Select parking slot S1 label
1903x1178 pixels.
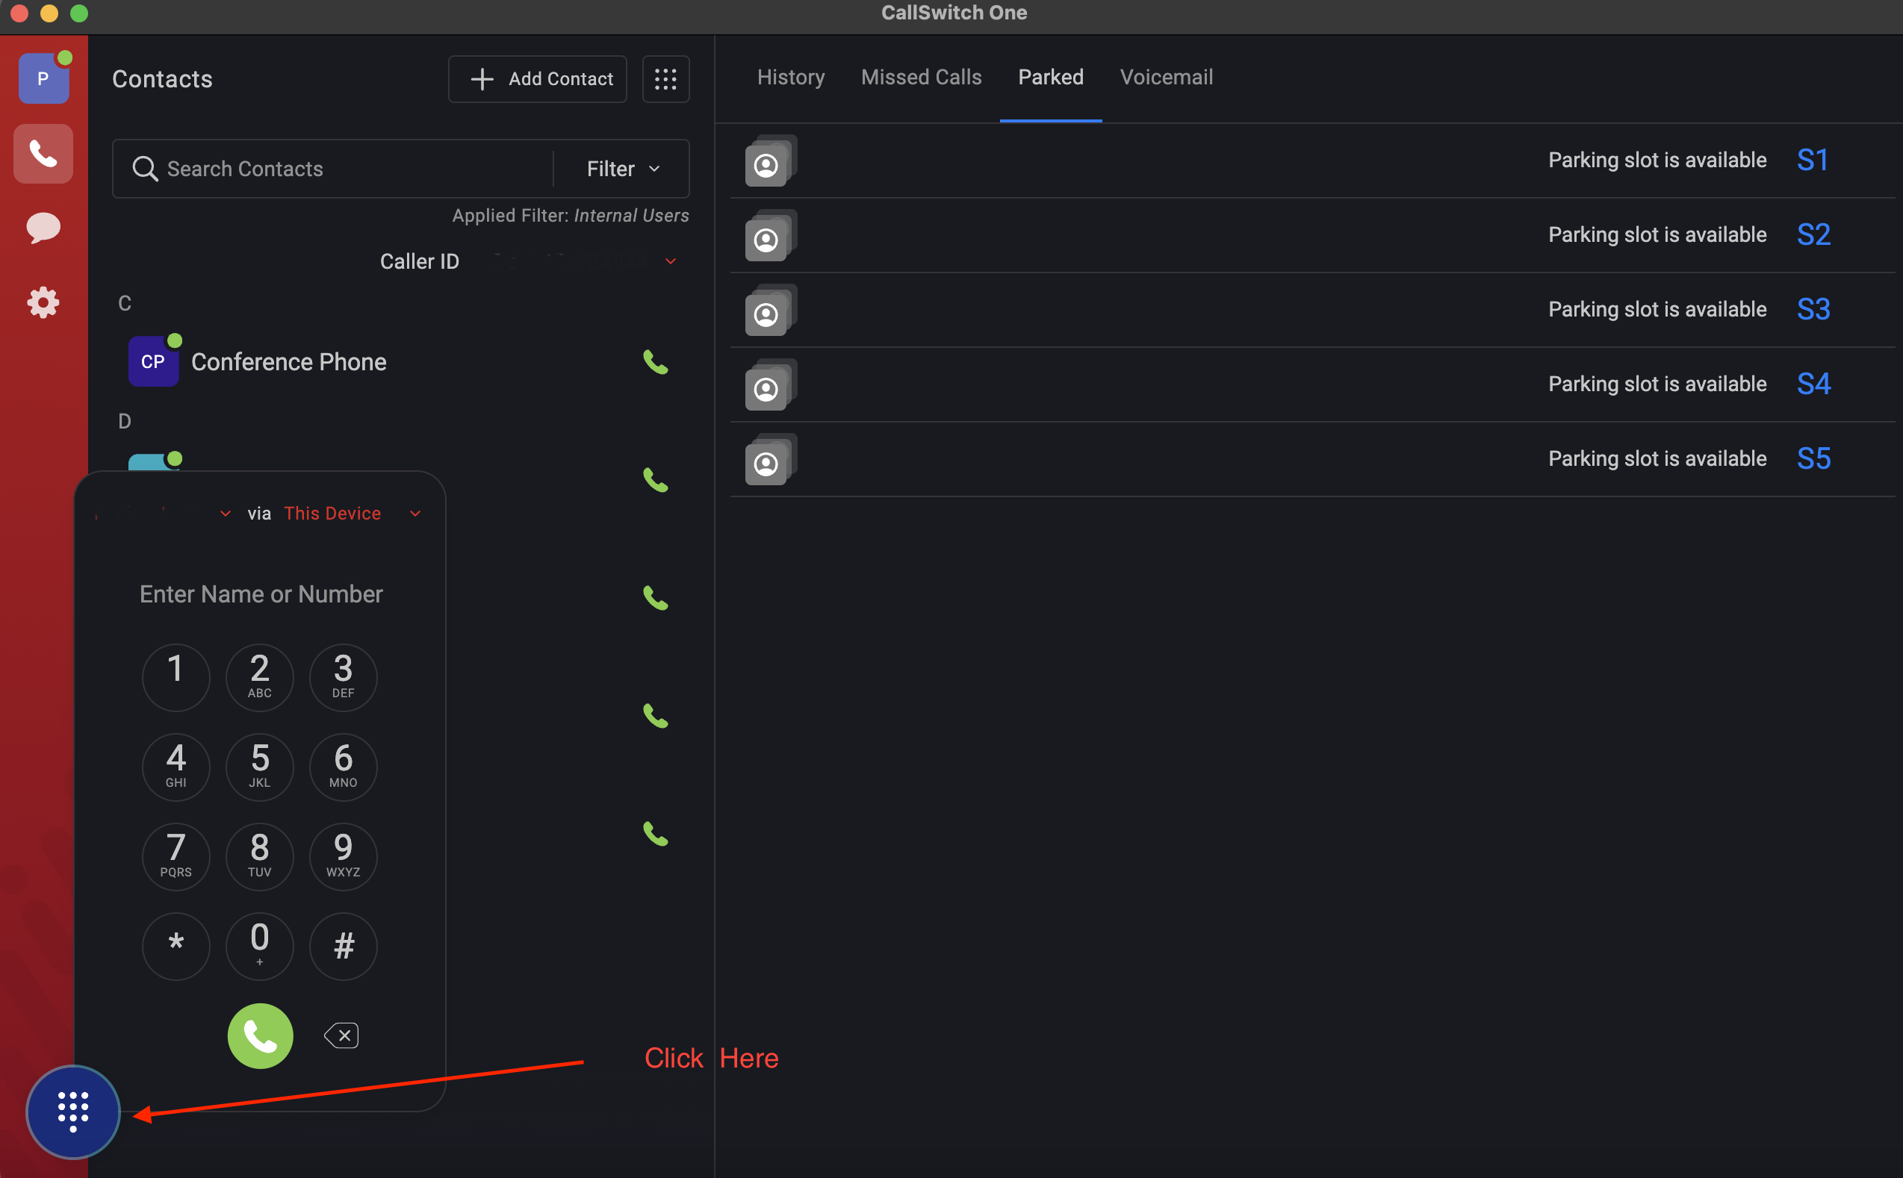click(x=1812, y=161)
